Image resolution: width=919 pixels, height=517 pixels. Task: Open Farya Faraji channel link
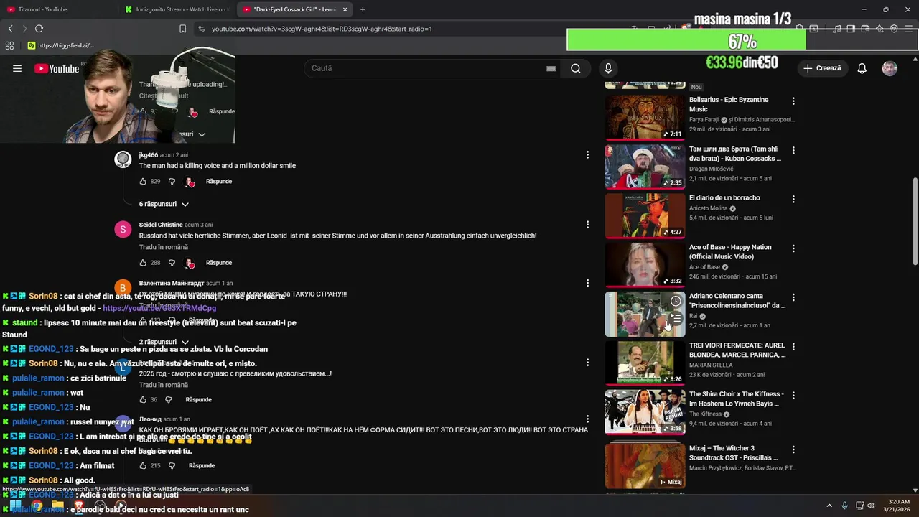coord(704,120)
